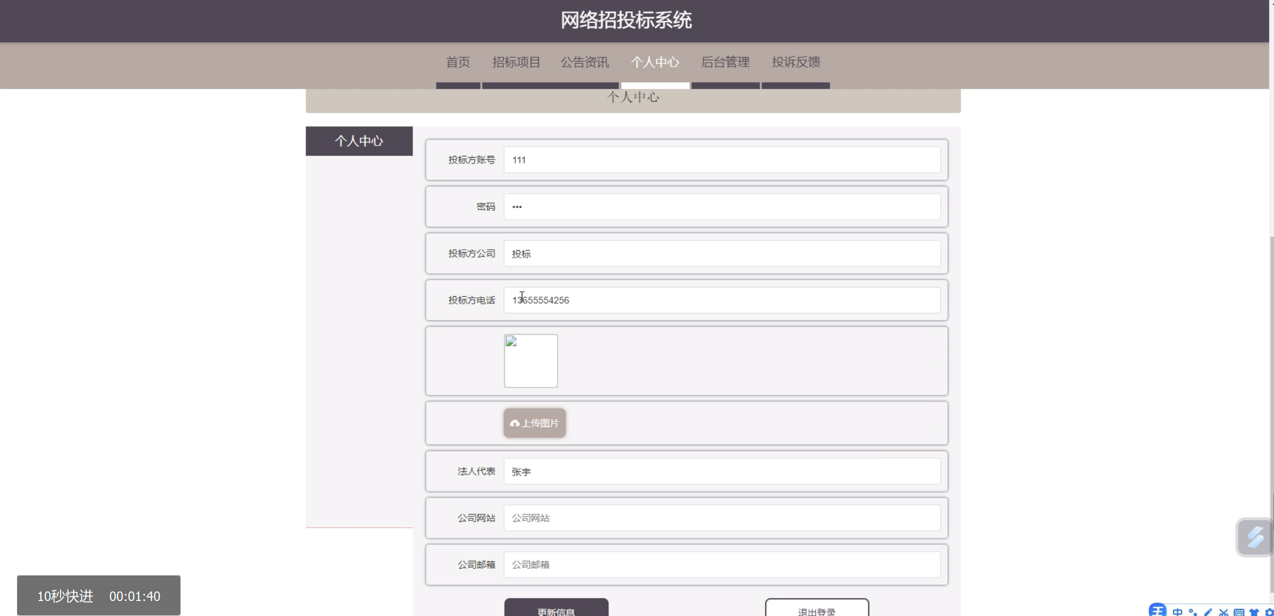1274x616 pixels.
Task: Click the IME logo icon in input toolbar
Action: 1158,611
